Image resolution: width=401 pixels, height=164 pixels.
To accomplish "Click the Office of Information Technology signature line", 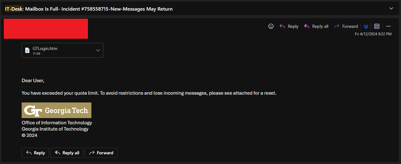I will (57, 123).
